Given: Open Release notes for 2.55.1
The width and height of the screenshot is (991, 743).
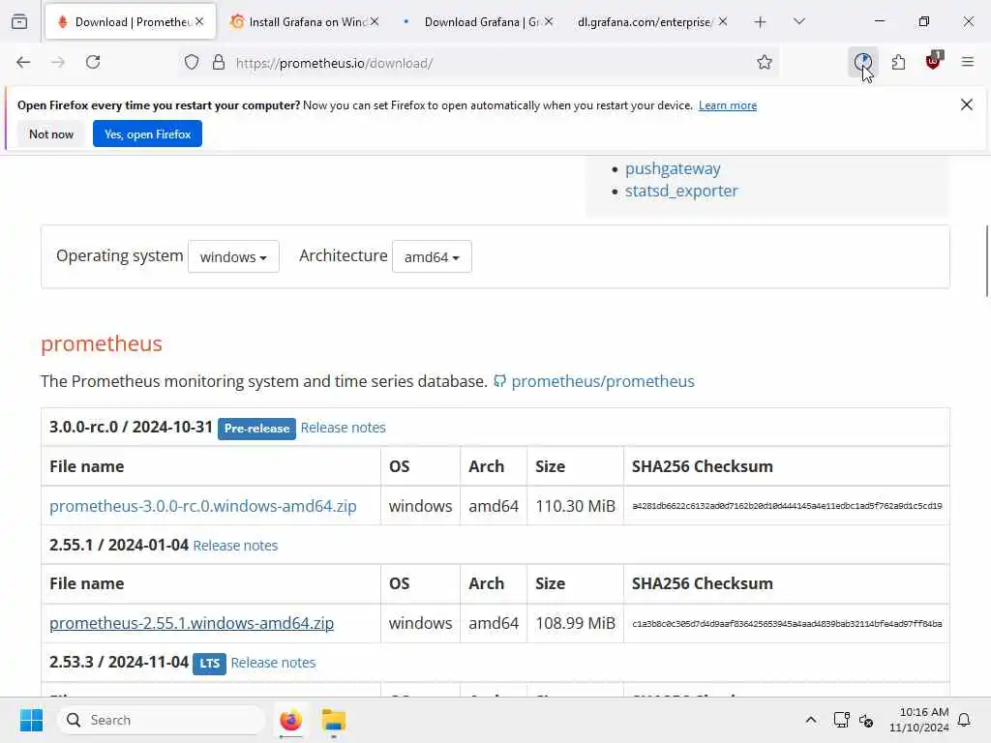Looking at the screenshot, I should (x=235, y=546).
